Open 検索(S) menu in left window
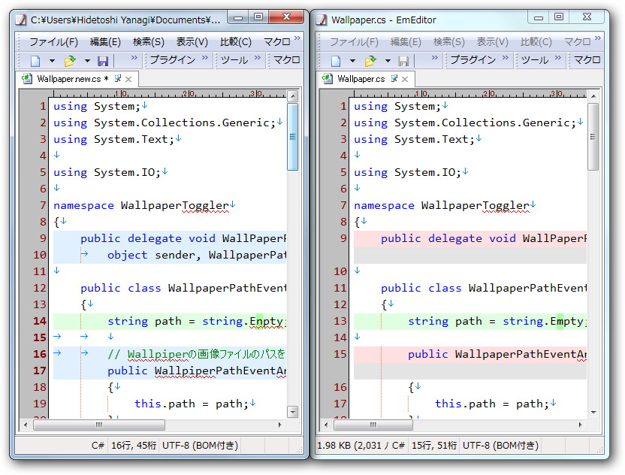 [148, 42]
